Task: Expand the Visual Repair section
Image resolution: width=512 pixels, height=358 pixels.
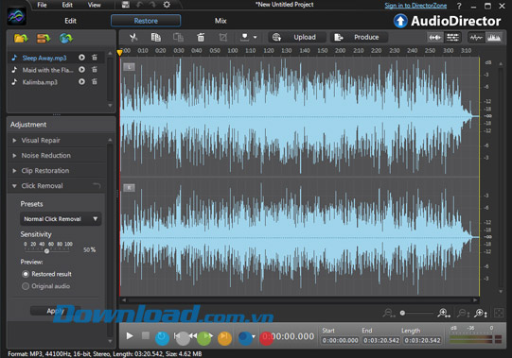Action: pyautogui.click(x=14, y=140)
